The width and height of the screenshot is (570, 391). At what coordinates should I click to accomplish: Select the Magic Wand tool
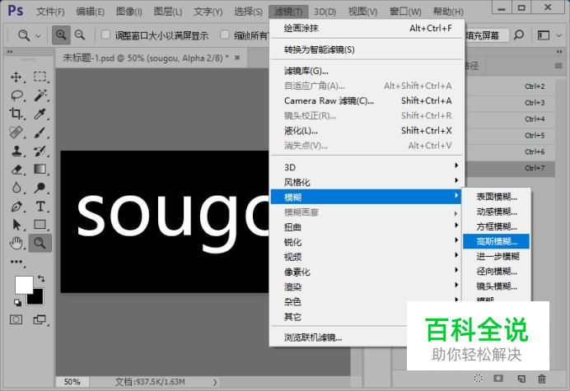coord(40,95)
